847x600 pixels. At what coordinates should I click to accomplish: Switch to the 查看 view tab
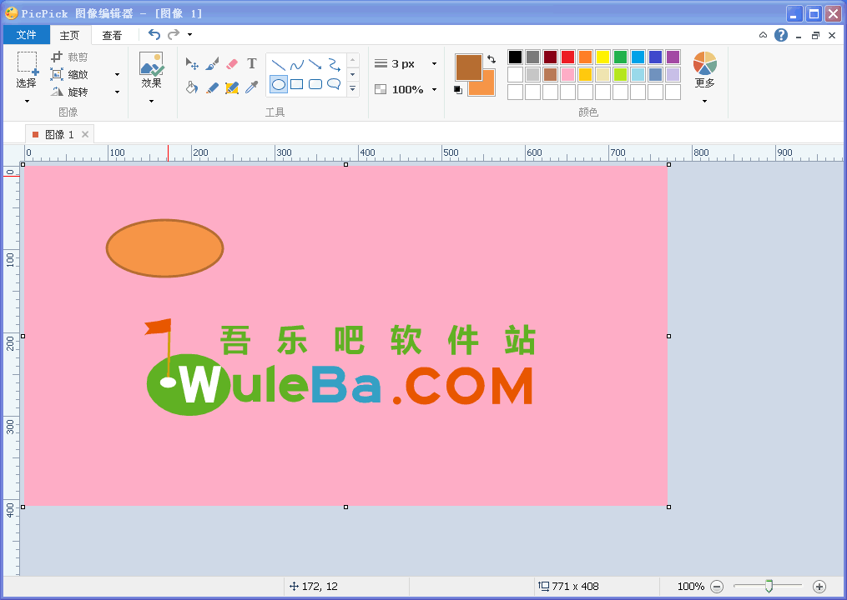pos(113,36)
